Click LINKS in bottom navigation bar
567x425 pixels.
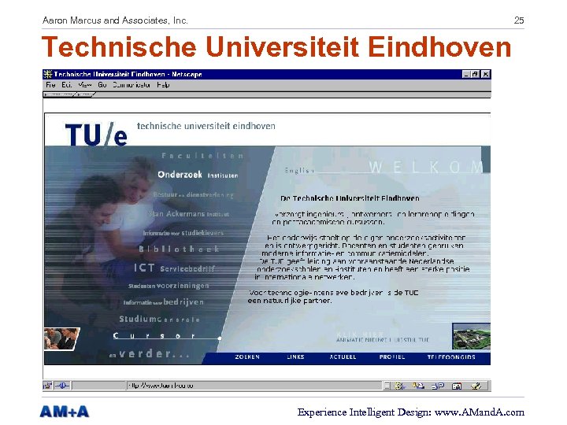coord(295,357)
